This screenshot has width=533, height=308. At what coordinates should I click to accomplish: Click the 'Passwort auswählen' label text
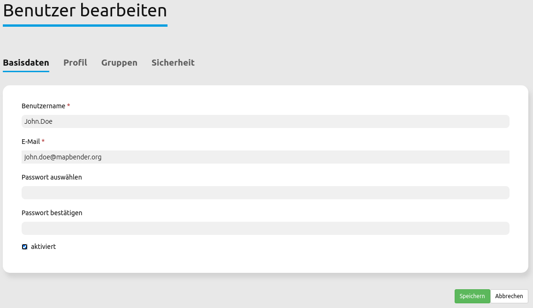coord(52,177)
